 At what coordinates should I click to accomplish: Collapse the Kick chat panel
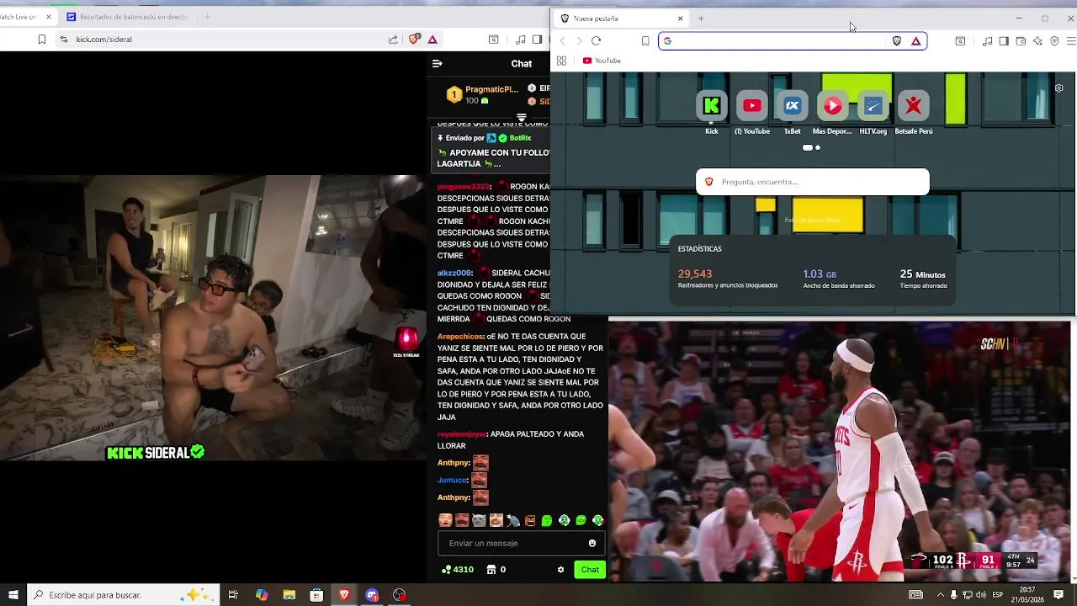[437, 63]
